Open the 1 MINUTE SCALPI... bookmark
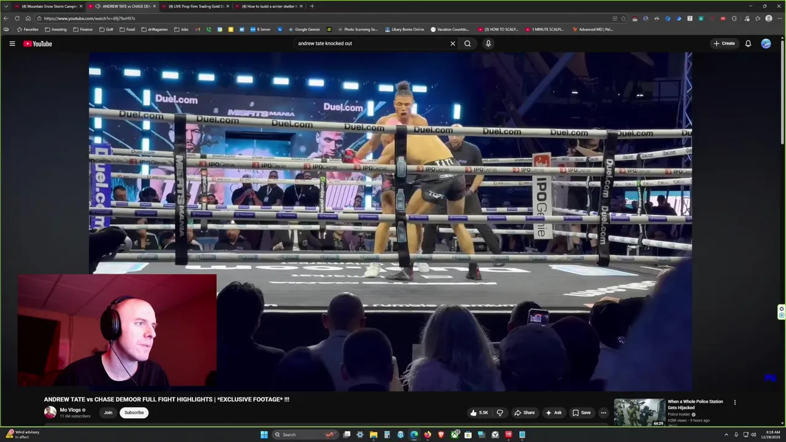Viewport: 786px width, 442px height. [x=545, y=29]
